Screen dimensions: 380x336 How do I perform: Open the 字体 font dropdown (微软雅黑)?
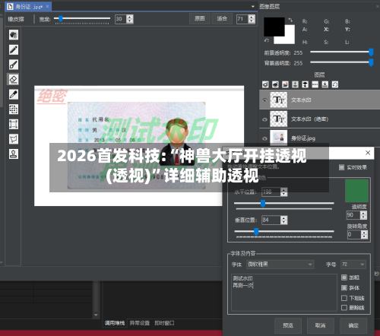pos(280,265)
